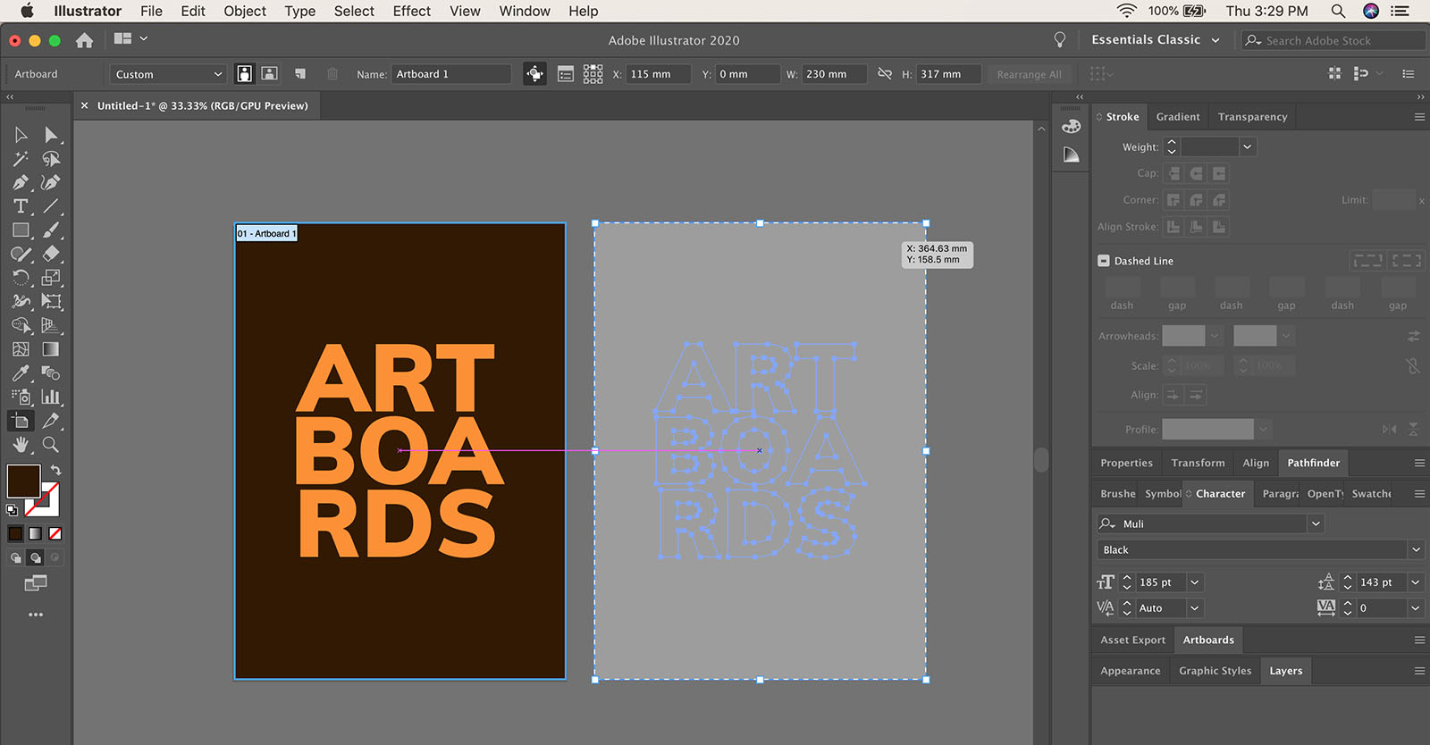Switch to the Layers panel tab
The width and height of the screenshot is (1430, 745).
(x=1285, y=671)
